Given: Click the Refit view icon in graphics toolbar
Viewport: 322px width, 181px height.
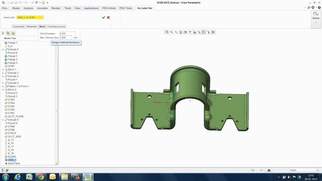Looking at the screenshot, I should pos(167,32).
